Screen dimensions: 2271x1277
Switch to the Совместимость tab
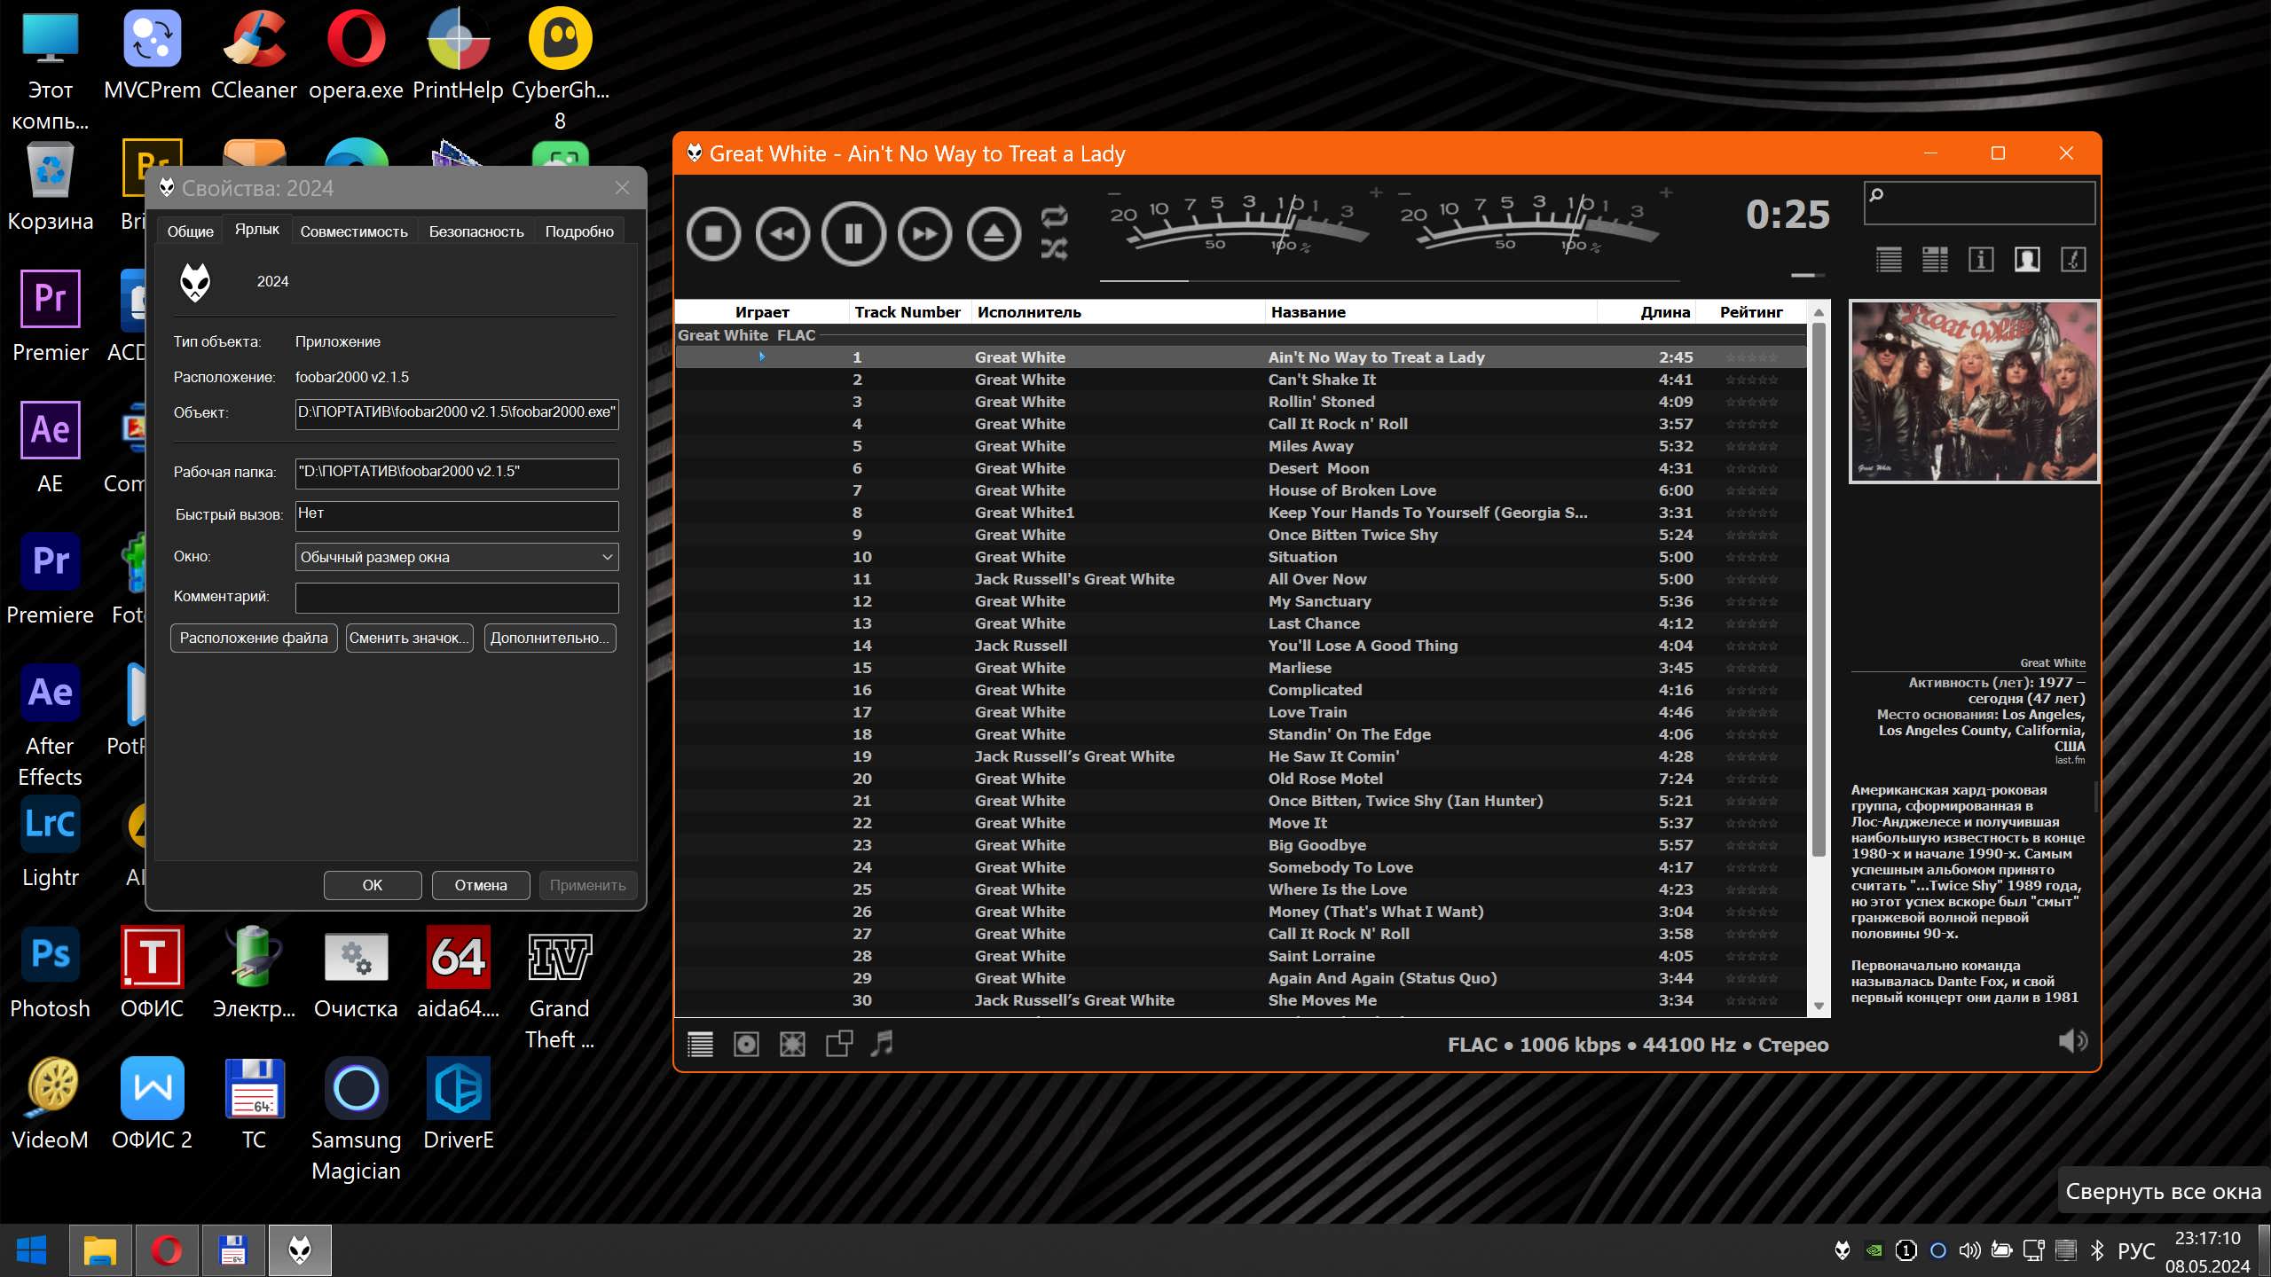pos(353,231)
